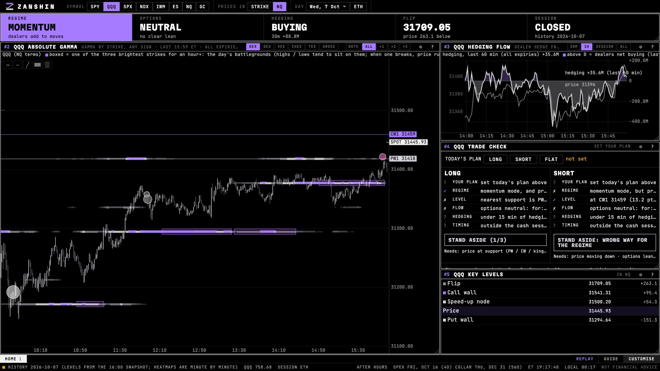Switch hedging flow to 30M window
Viewport: 660px width, 371px height.
574,47
